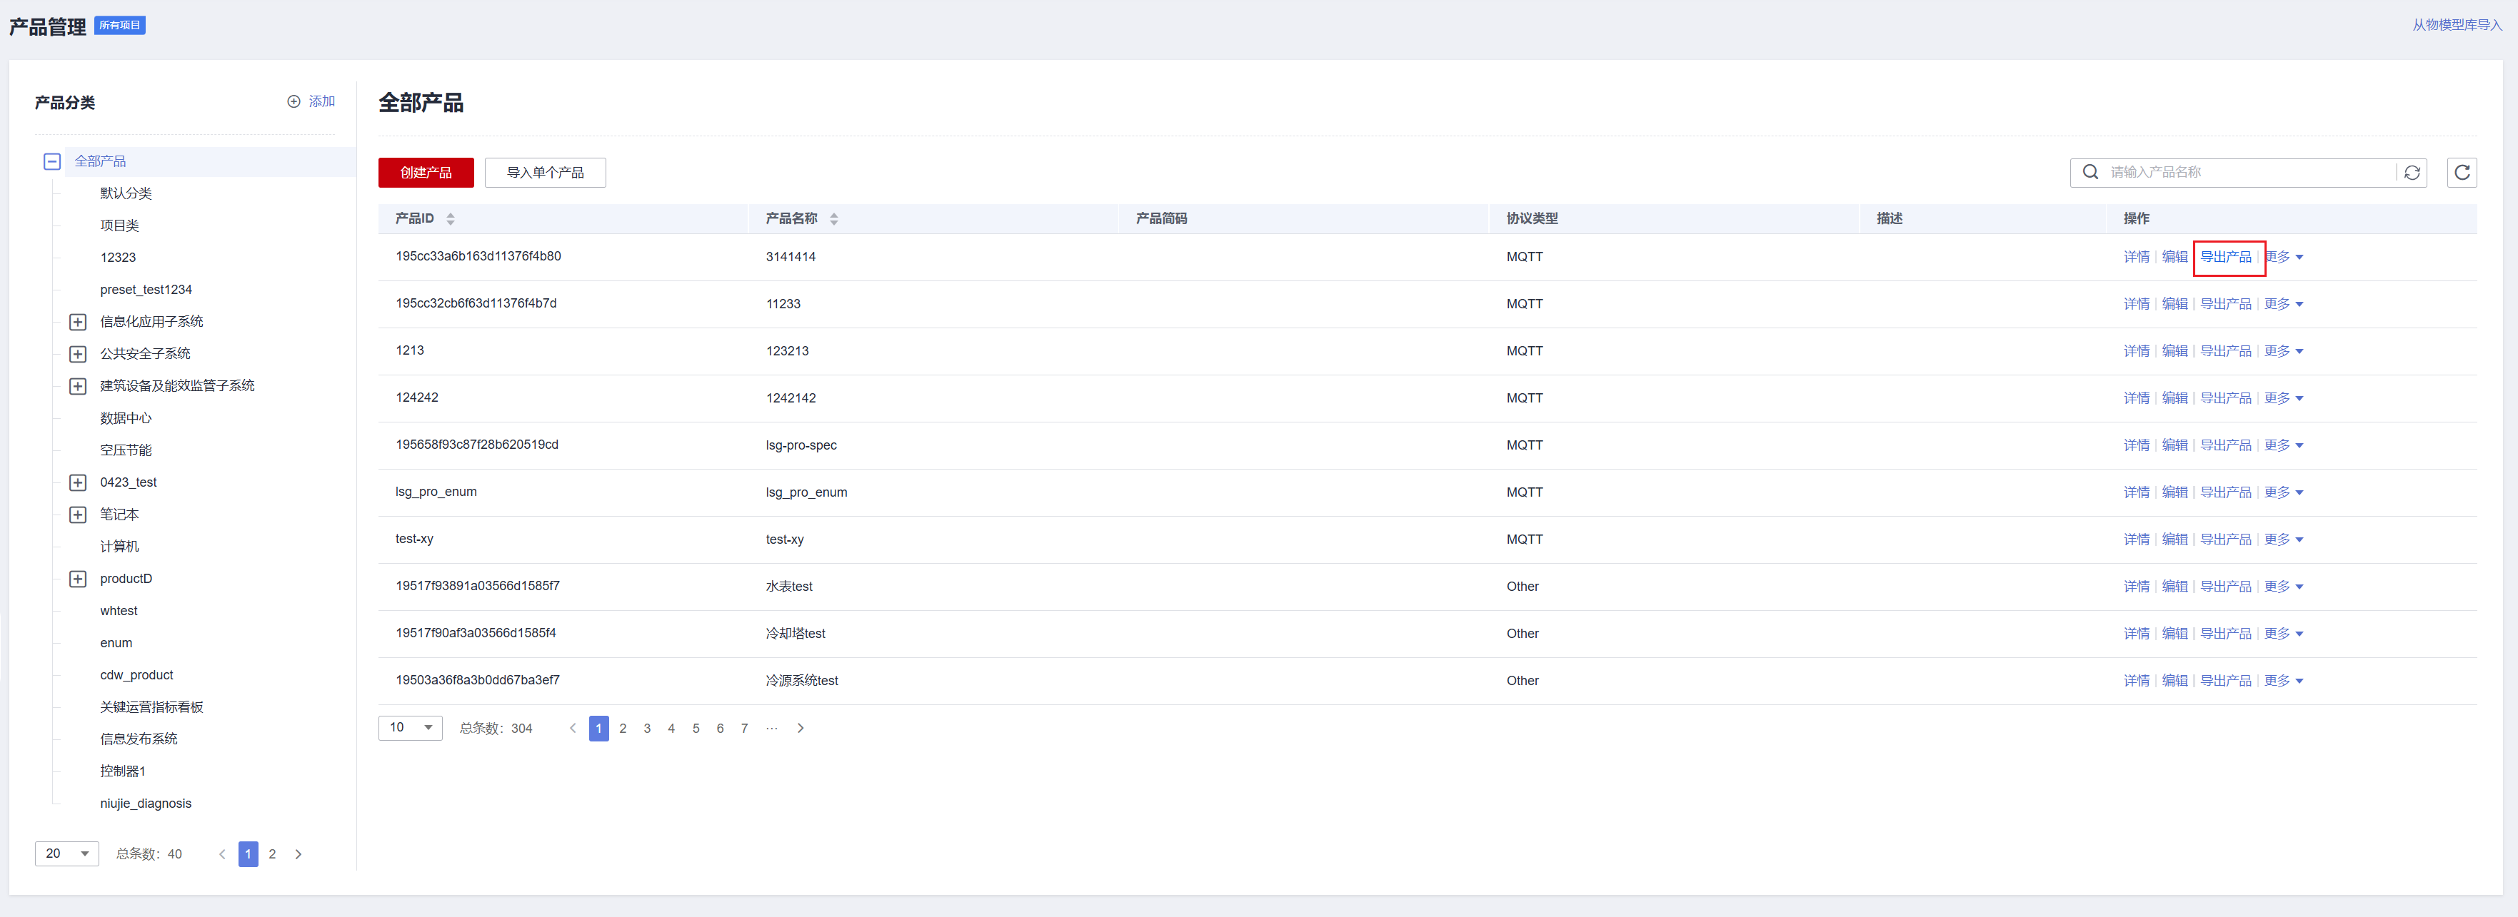This screenshot has width=2518, height=917.
Task: Expand the productD tree node
Action: 79,579
